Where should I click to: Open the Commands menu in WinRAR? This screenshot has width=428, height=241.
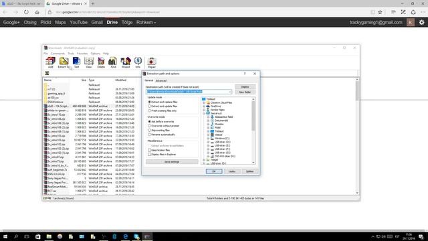58,54
